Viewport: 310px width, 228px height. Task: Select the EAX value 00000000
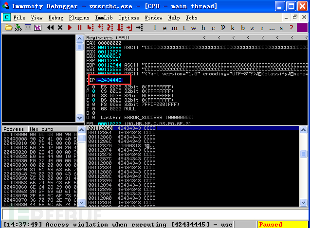tap(109, 43)
